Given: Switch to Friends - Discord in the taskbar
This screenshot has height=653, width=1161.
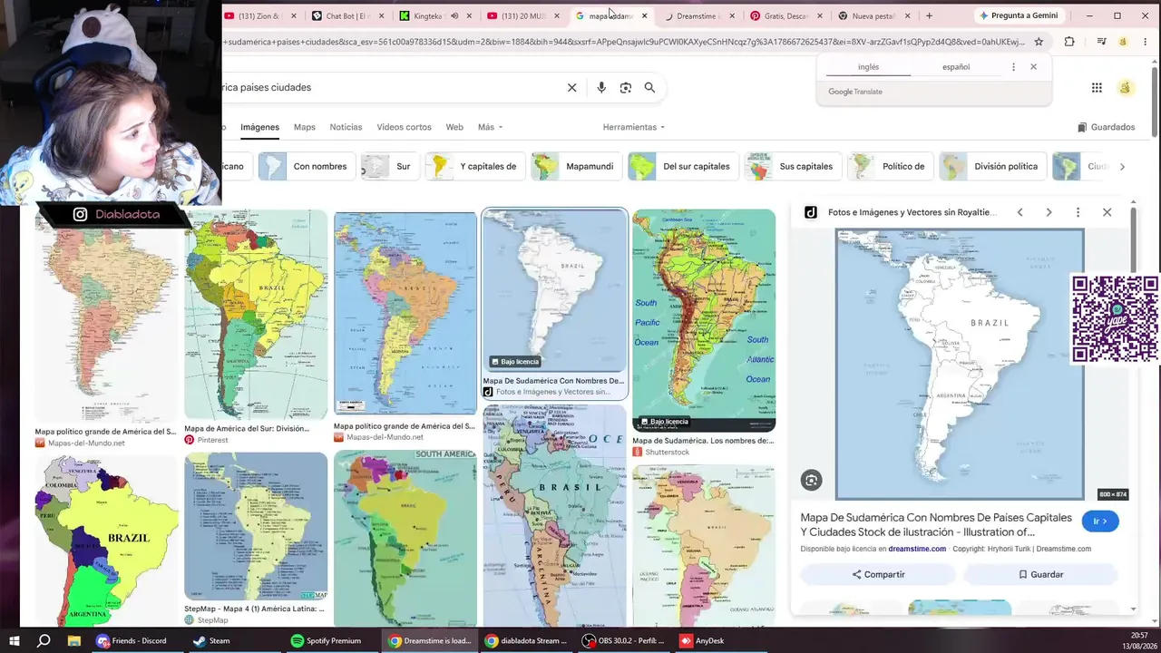Looking at the screenshot, I should click(x=132, y=640).
